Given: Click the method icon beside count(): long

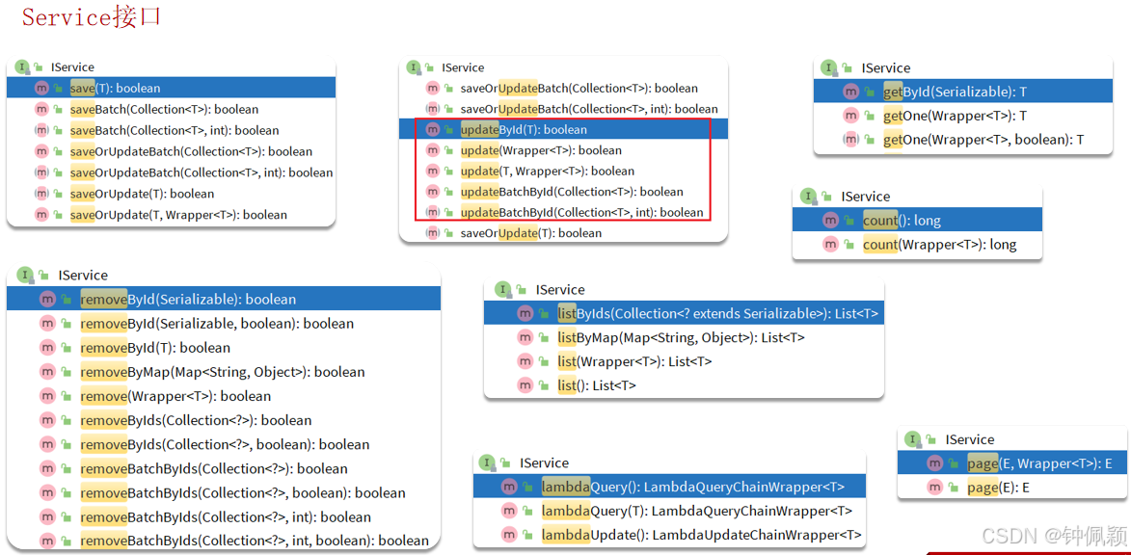Looking at the screenshot, I should coord(830,220).
